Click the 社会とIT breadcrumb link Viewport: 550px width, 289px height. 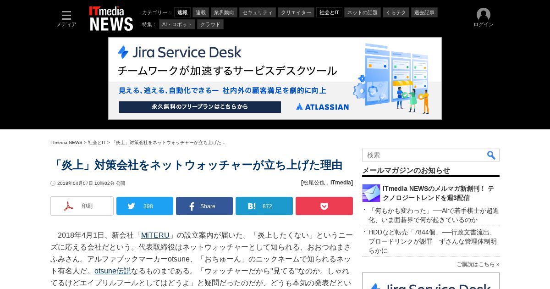(97, 143)
